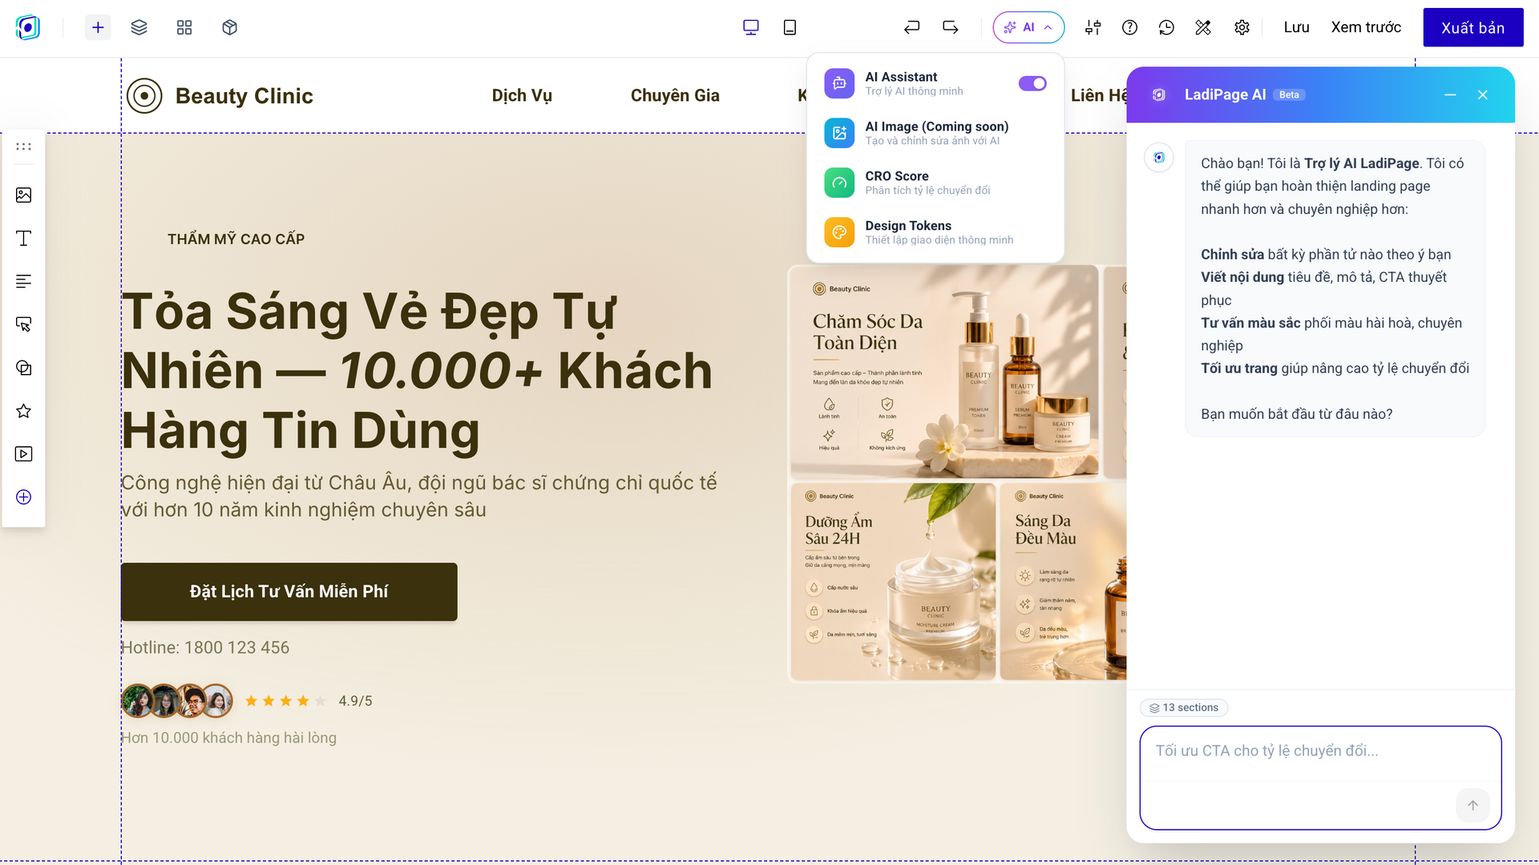Select the star icon element tool

24,411
